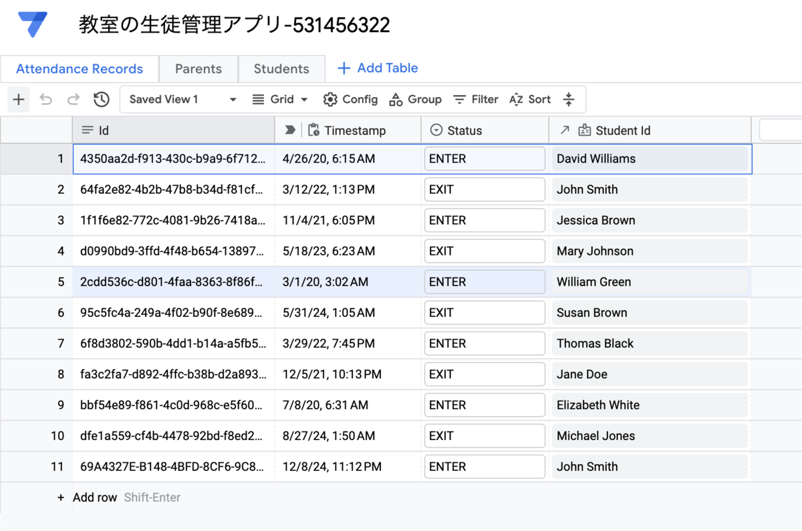
Task: Expand the Saved View 1 dropdown
Action: 182,100
